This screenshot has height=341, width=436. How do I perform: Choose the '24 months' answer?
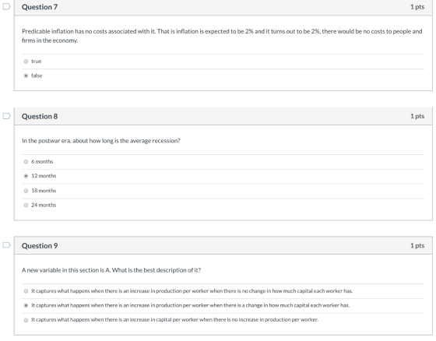(26, 206)
